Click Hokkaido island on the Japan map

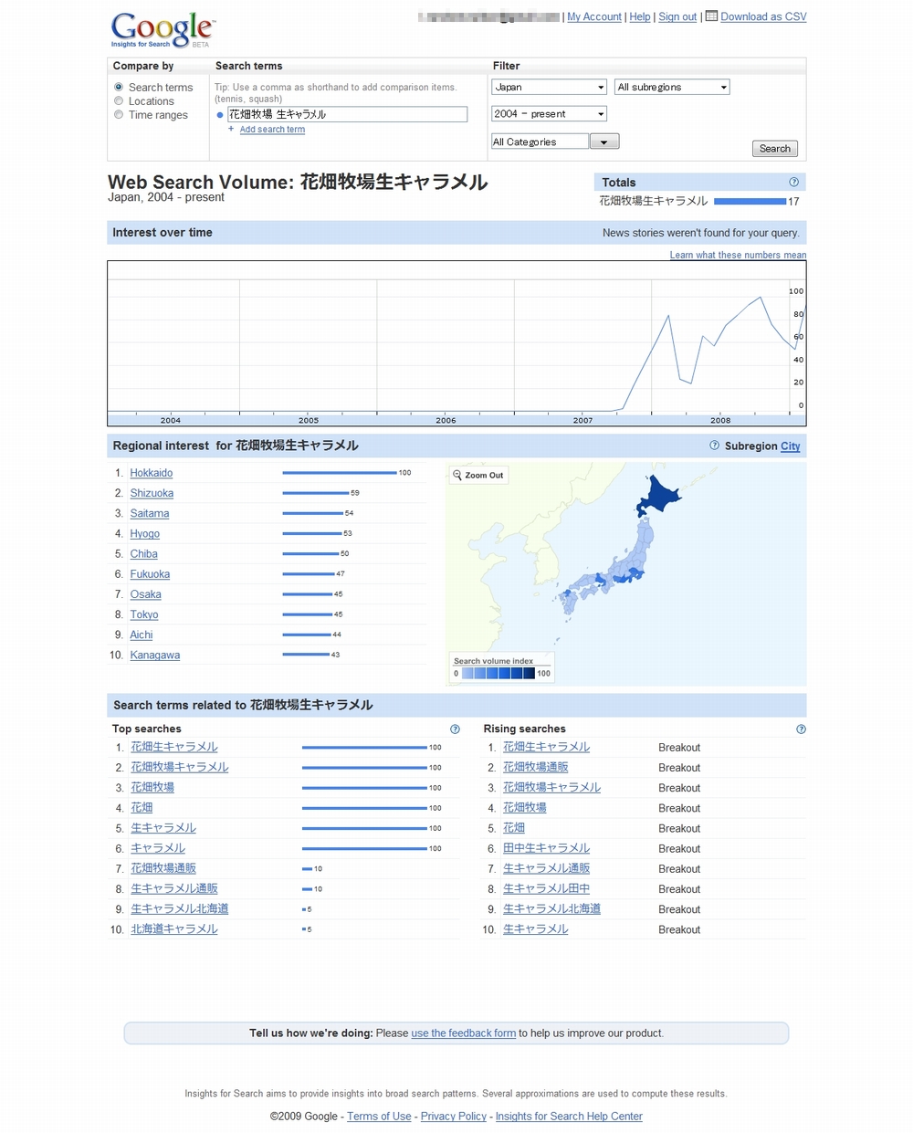657,496
